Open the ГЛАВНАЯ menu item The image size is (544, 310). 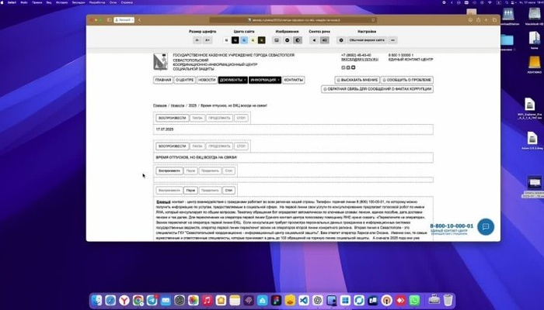(163, 80)
